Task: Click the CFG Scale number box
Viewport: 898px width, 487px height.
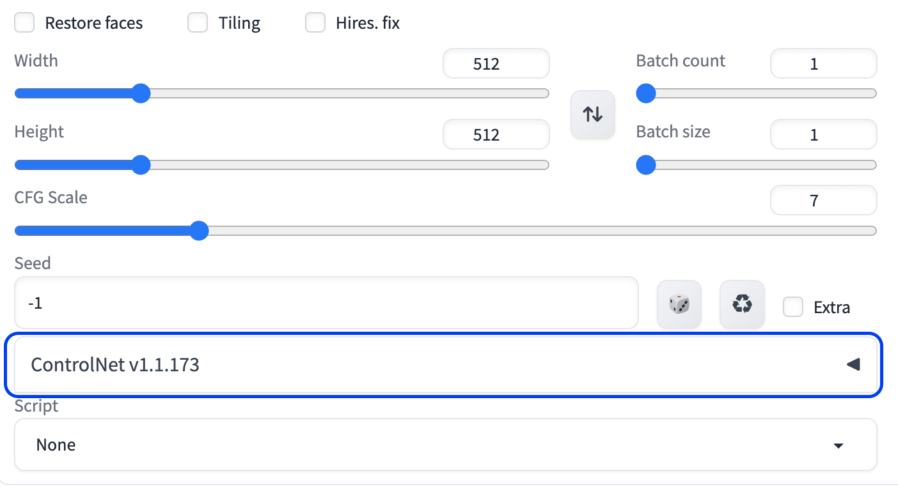Action: [823, 201]
